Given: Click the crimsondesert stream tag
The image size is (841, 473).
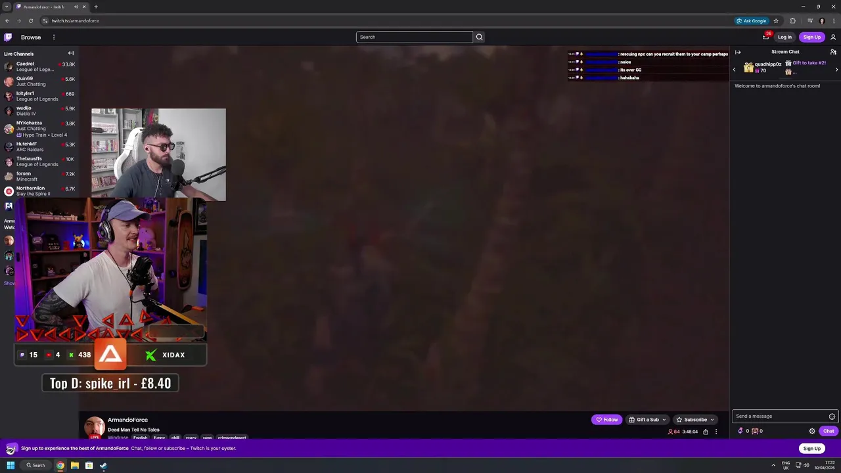Looking at the screenshot, I should [x=232, y=438].
